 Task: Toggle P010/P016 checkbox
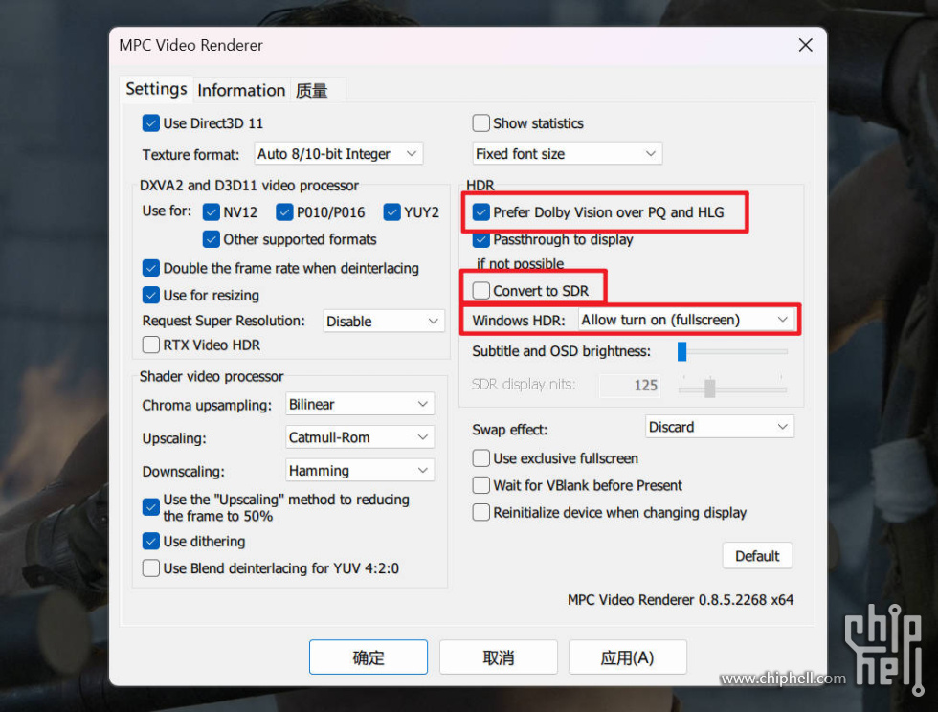[x=284, y=212]
